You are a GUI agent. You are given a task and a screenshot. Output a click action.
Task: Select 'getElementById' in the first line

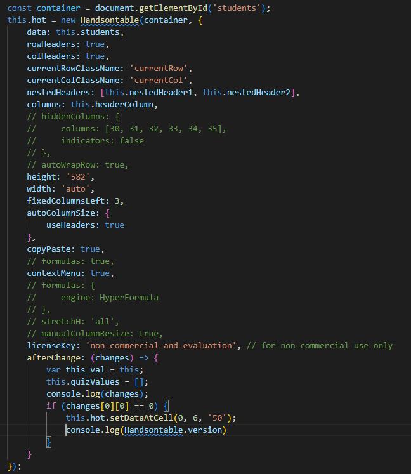click(173, 8)
